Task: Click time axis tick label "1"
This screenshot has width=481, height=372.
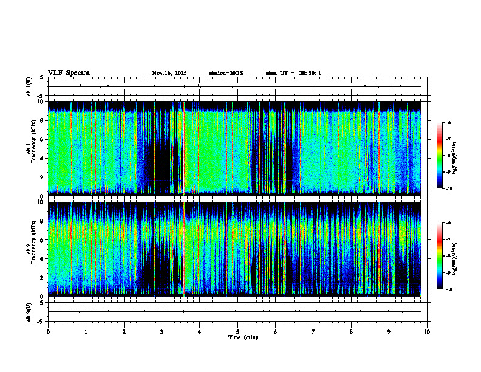Action: tap(86, 332)
